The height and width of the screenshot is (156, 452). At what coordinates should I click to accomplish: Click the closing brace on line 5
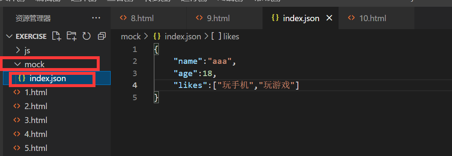pyautogui.click(x=156, y=98)
